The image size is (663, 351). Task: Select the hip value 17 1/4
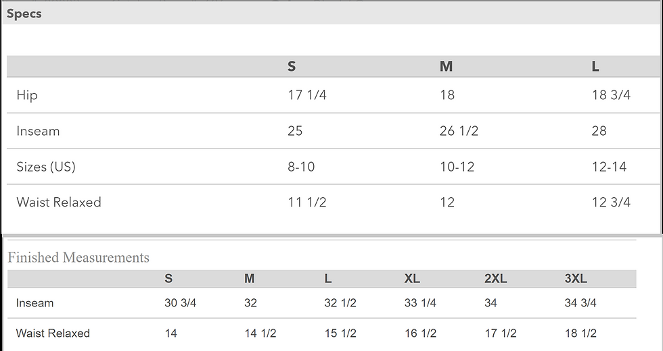(x=306, y=95)
